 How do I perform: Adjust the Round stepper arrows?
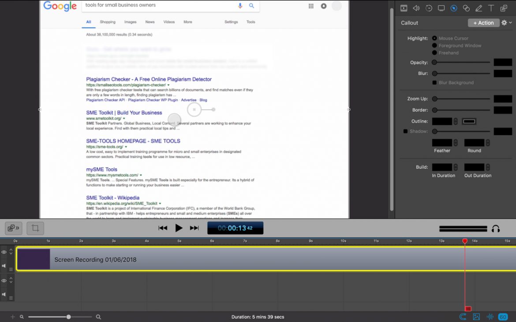(x=488, y=143)
